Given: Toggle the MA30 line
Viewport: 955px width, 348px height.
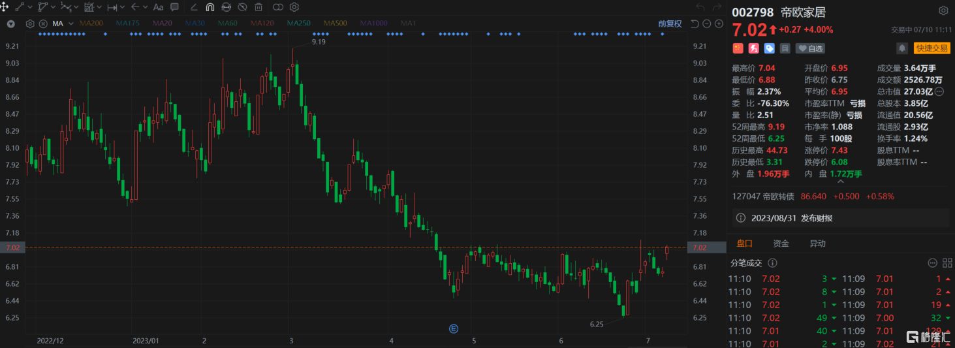Looking at the screenshot, I should 195,24.
